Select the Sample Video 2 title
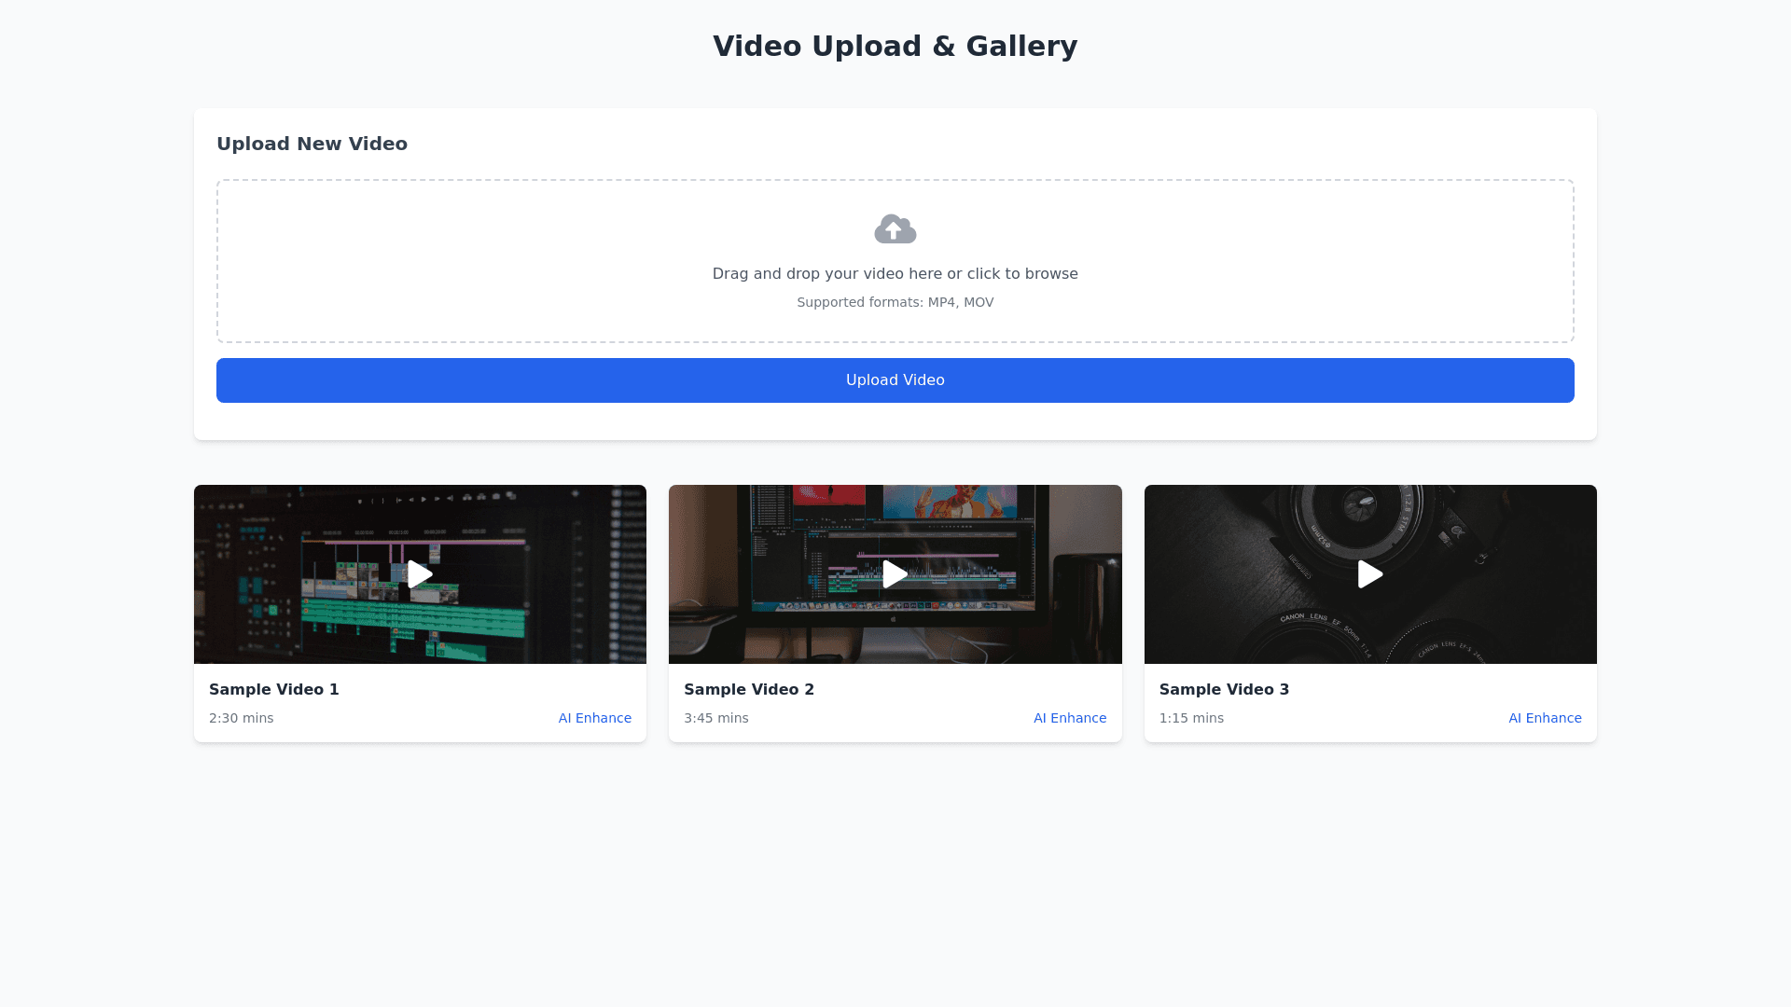 [x=748, y=690]
